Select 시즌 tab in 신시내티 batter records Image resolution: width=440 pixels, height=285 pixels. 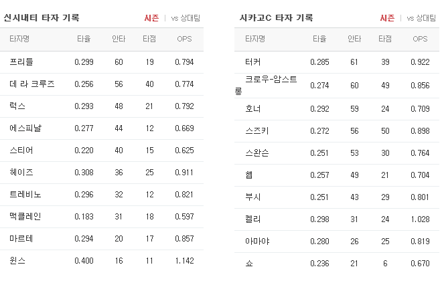151,18
